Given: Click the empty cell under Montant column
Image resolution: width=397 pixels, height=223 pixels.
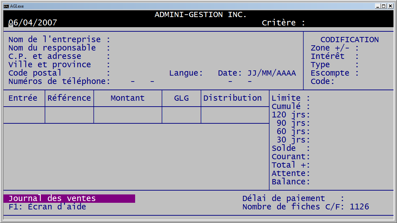Looking at the screenshot, I should (x=128, y=115).
